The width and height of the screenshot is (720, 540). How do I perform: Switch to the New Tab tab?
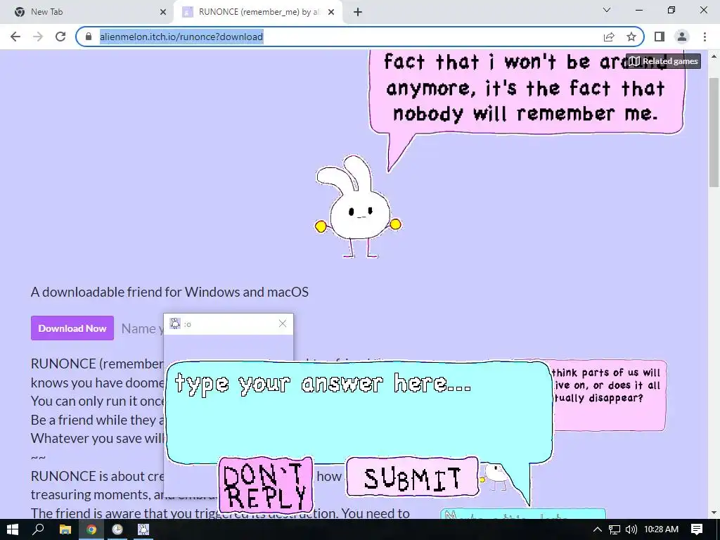86,12
